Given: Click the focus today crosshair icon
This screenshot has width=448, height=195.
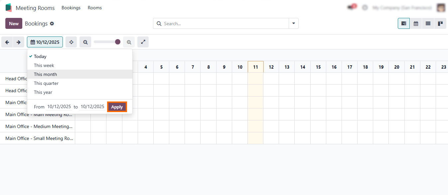Looking at the screenshot, I should pos(71,42).
